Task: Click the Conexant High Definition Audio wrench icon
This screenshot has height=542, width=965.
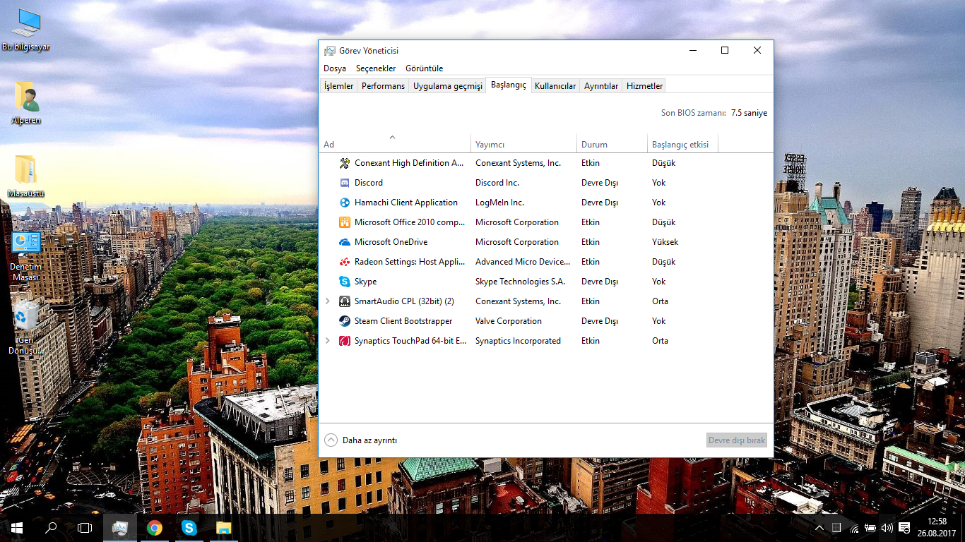Action: [x=345, y=163]
